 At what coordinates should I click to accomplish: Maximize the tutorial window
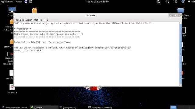click(175, 15)
